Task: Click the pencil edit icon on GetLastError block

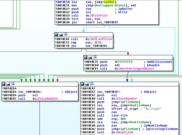Action: (x=61, y=35)
